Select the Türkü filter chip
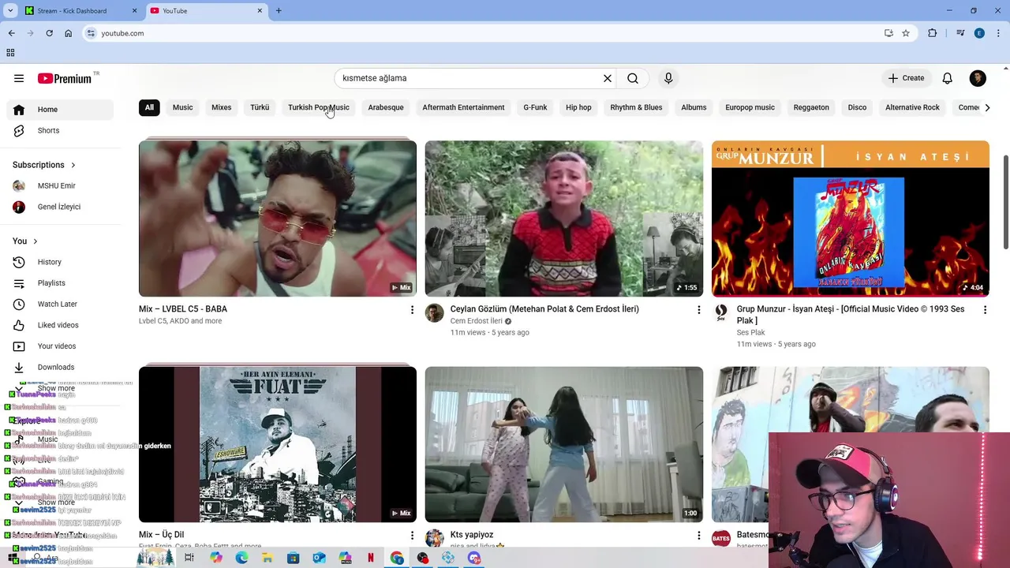 260,107
